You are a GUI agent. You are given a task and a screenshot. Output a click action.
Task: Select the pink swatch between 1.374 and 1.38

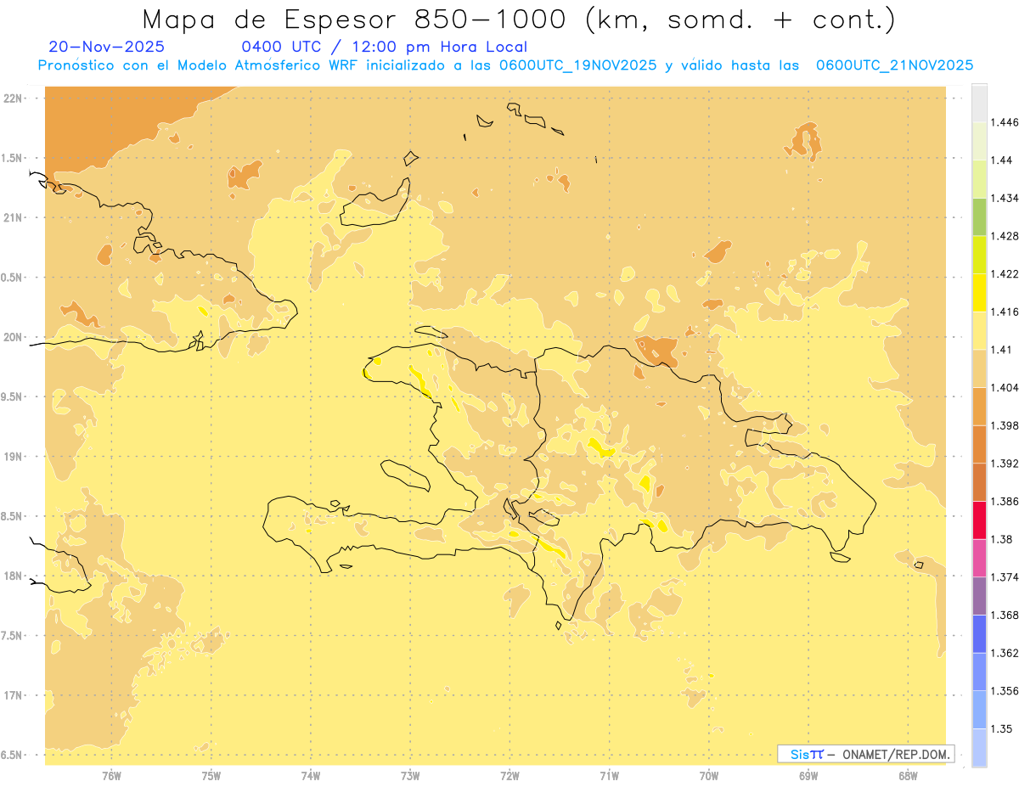click(x=979, y=559)
